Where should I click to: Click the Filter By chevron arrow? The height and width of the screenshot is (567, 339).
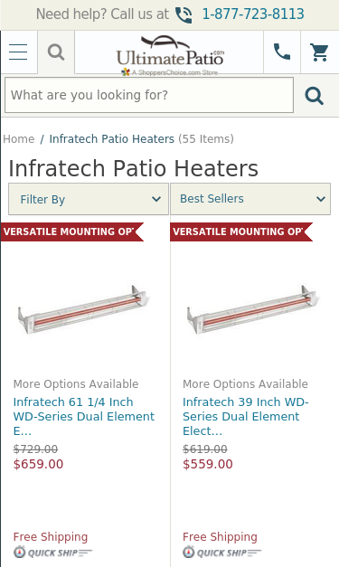pyautogui.click(x=156, y=199)
